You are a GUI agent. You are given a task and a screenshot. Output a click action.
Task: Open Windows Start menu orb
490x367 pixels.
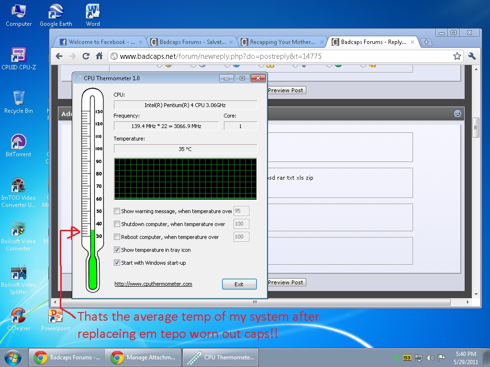[13, 357]
